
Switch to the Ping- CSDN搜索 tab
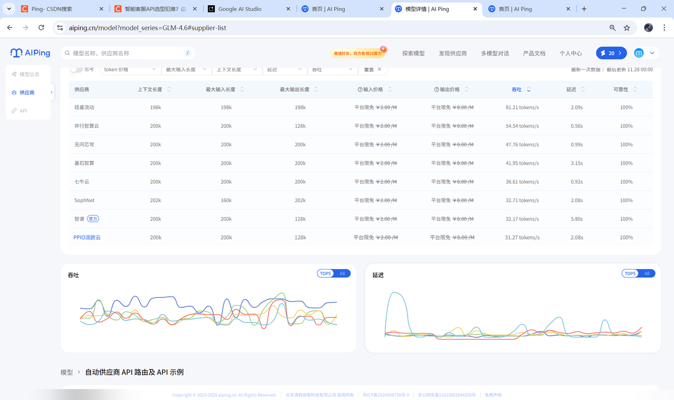tap(62, 9)
